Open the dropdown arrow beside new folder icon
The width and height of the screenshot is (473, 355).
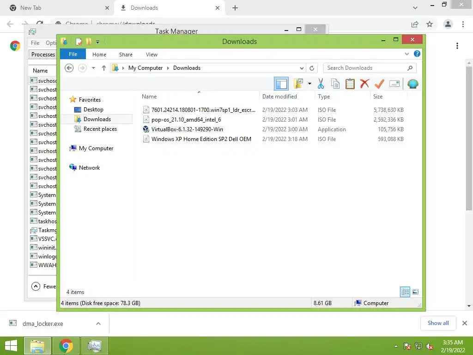[309, 84]
